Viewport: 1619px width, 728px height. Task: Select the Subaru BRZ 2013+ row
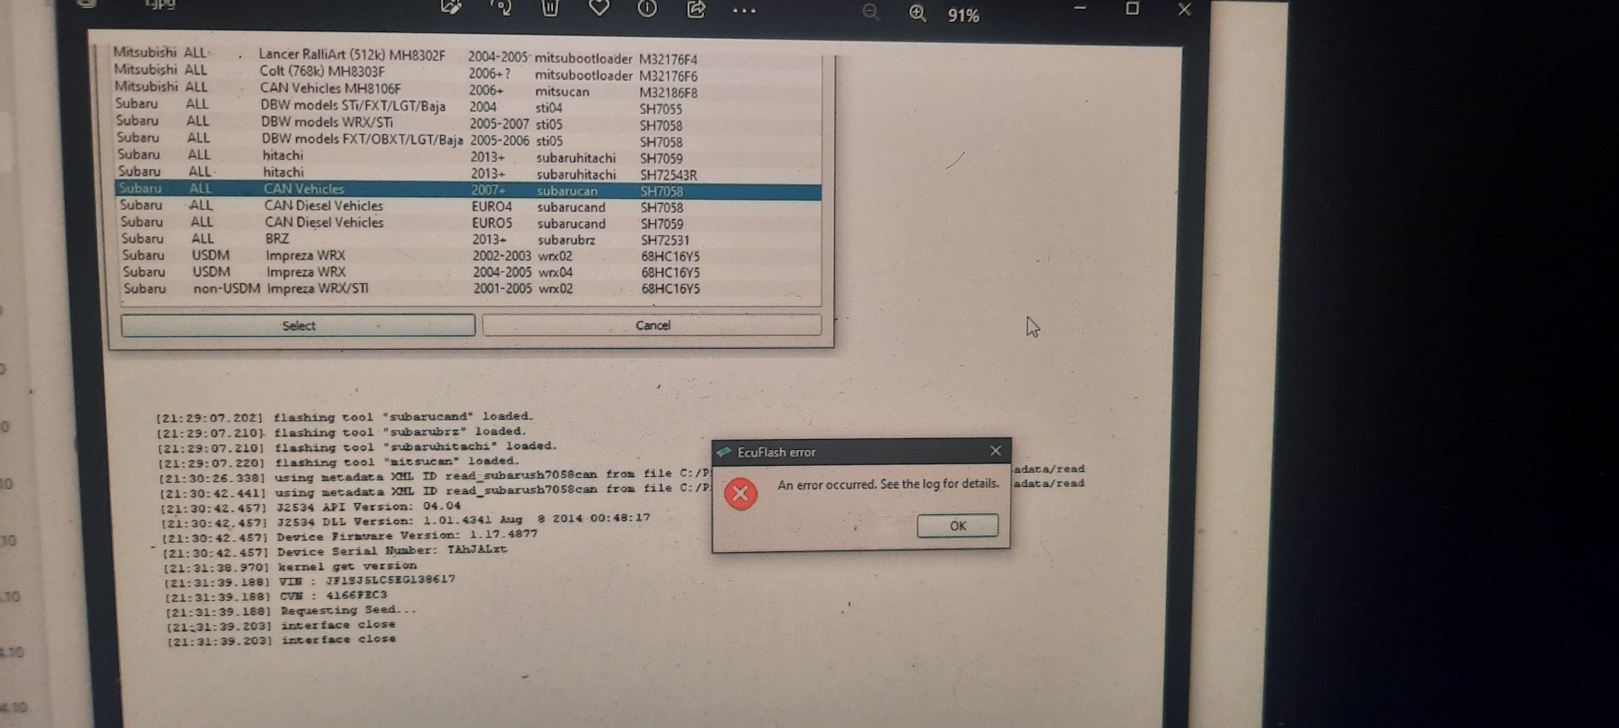(468, 239)
